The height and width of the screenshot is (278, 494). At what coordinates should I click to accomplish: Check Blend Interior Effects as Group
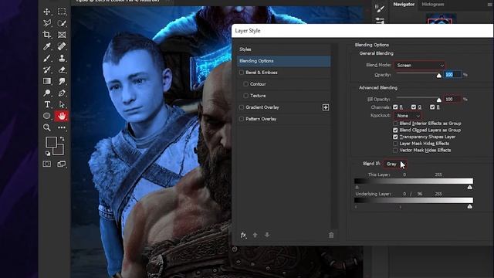tap(395, 124)
